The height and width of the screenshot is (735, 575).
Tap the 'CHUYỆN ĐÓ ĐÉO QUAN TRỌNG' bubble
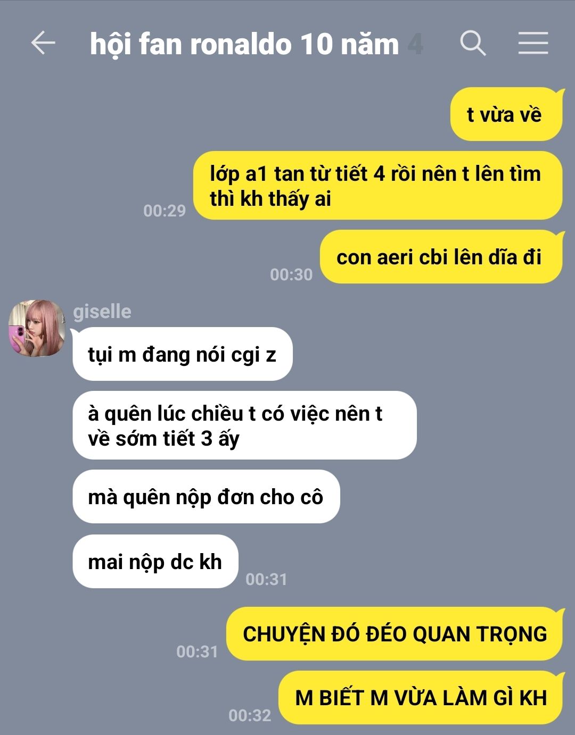tap(395, 634)
